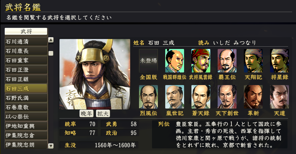Choose the 烈風伝 portrait icon
The width and height of the screenshot is (296, 154).
pos(148,97)
